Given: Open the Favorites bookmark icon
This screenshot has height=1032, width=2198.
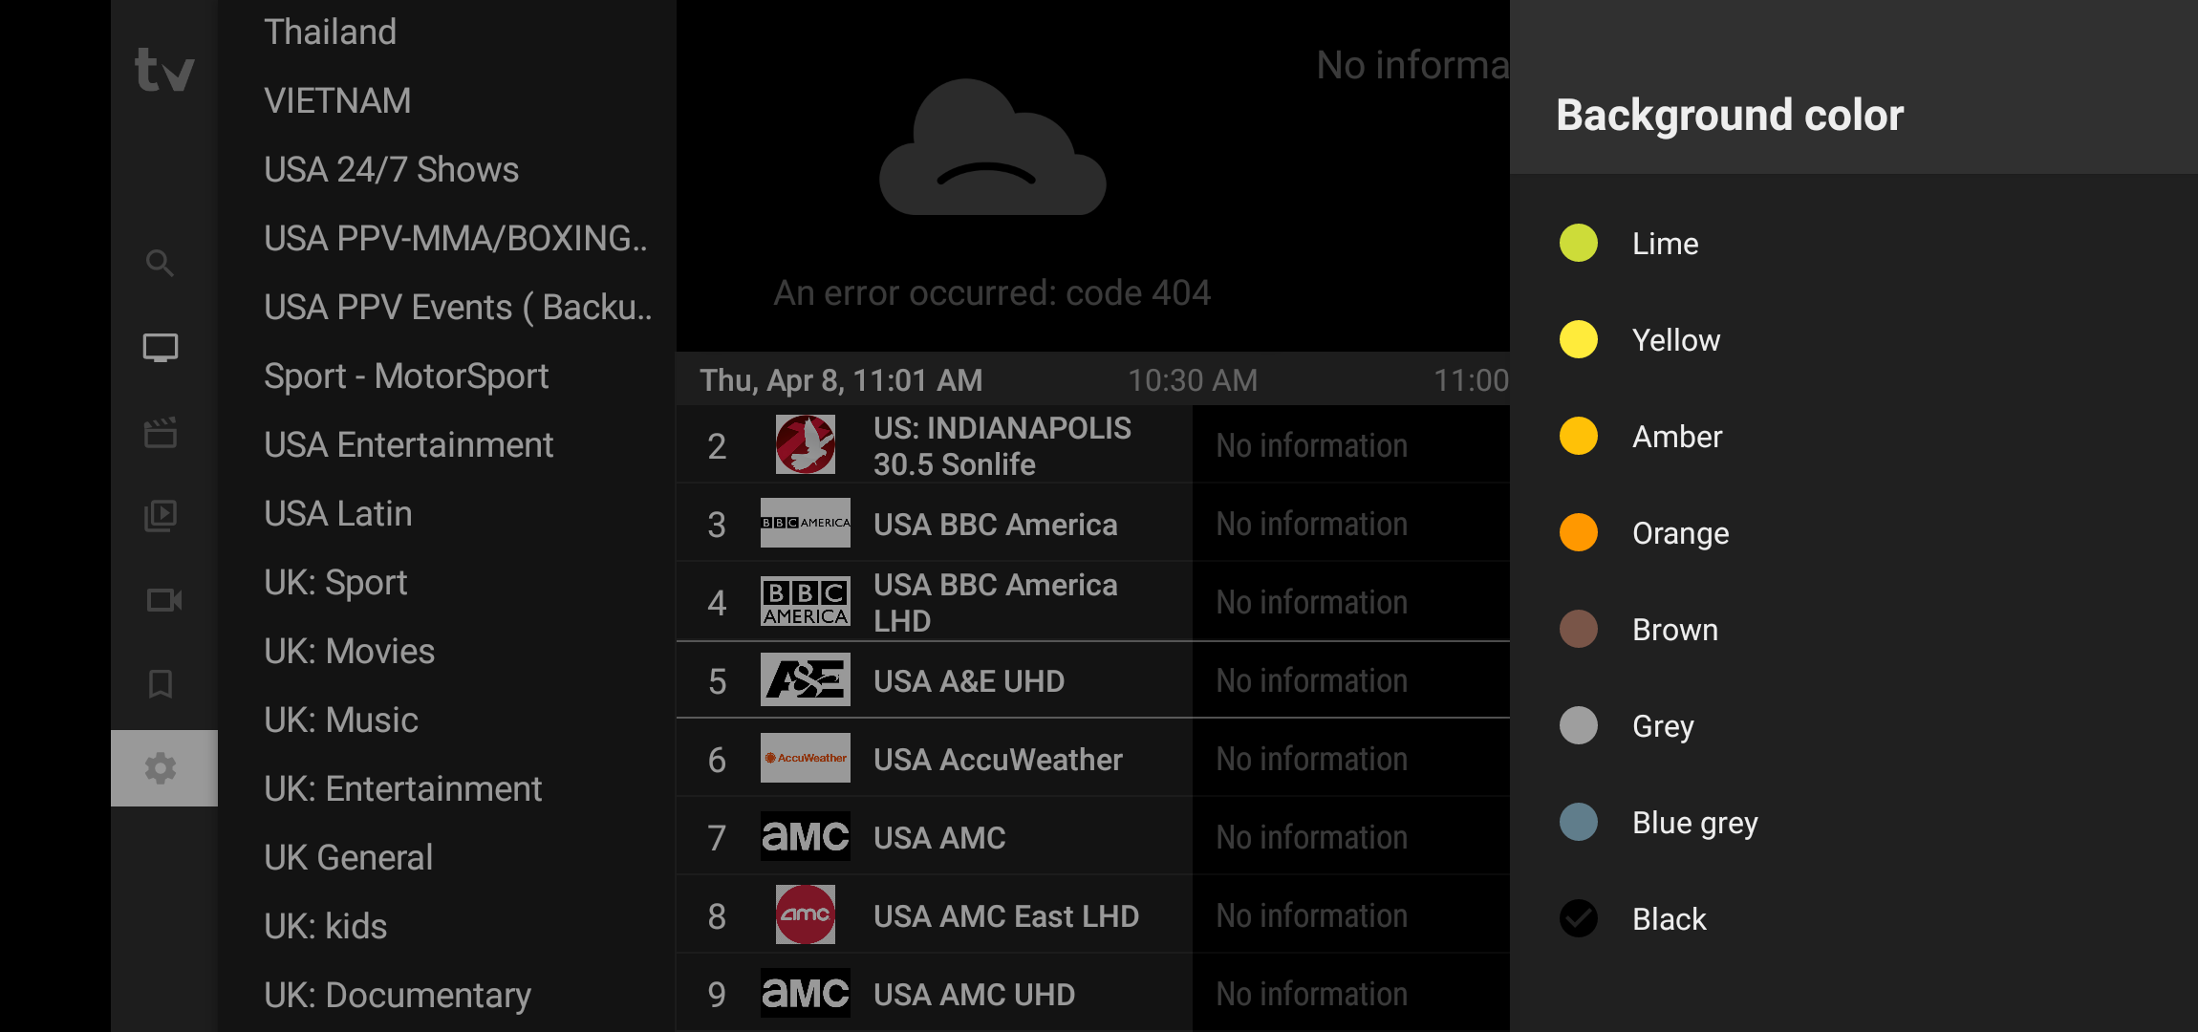Looking at the screenshot, I should click(161, 684).
